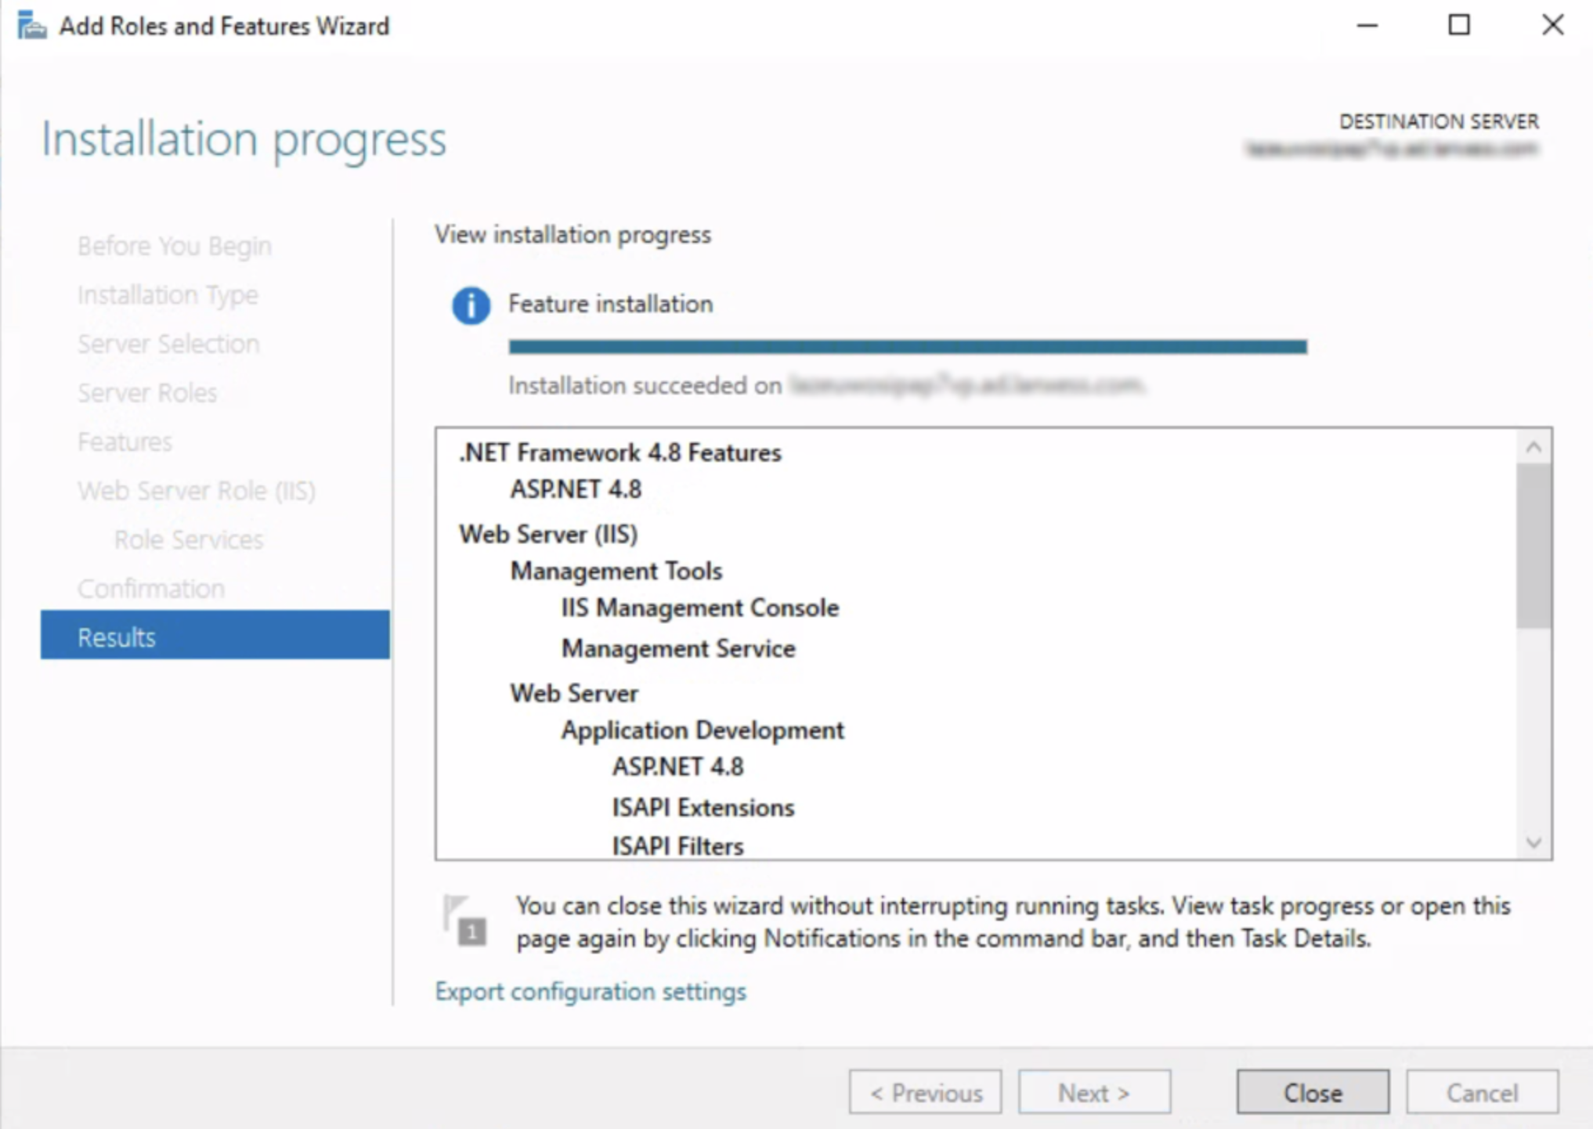The height and width of the screenshot is (1129, 1593).
Task: Minimize the wizard window
Action: click(x=1367, y=25)
